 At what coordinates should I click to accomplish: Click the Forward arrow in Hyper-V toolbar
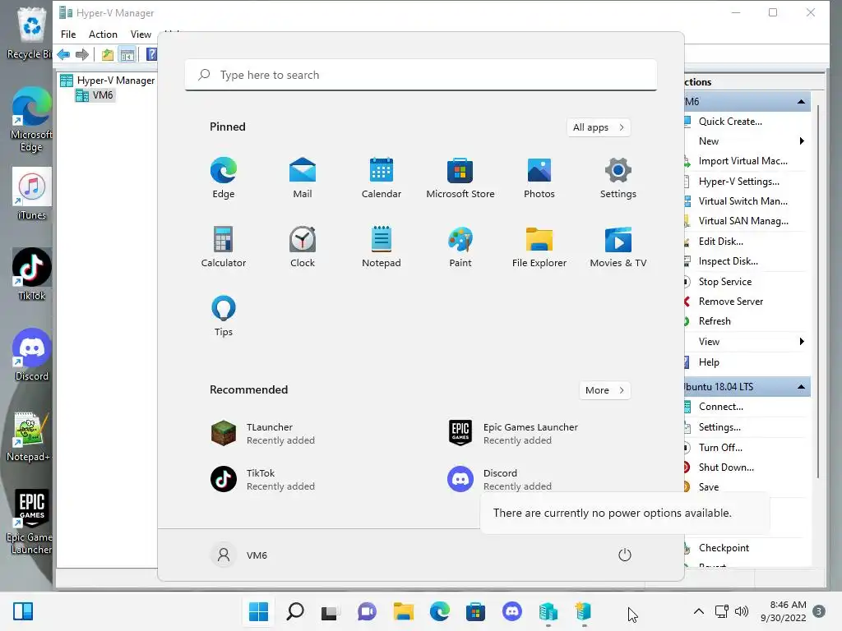pos(82,54)
